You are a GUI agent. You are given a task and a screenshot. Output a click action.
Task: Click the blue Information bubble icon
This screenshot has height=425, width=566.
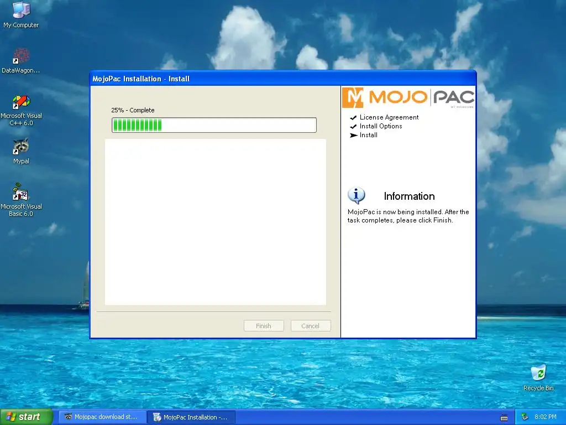click(x=357, y=195)
